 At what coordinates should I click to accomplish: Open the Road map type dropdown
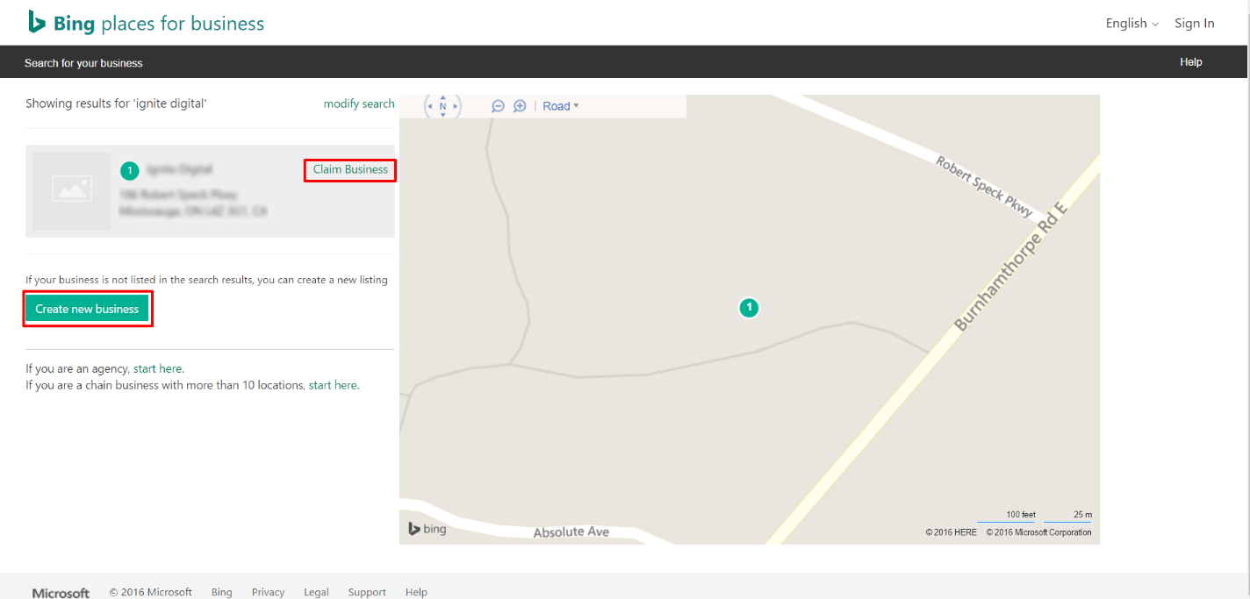coord(561,106)
